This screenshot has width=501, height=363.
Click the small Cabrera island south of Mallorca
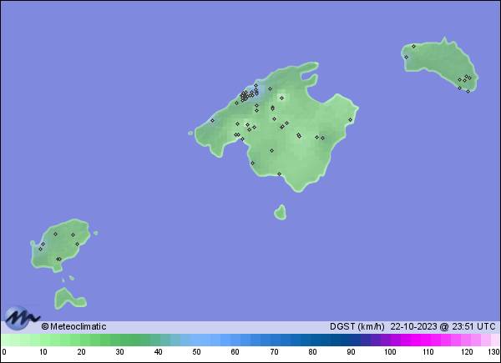pyautogui.click(x=281, y=213)
